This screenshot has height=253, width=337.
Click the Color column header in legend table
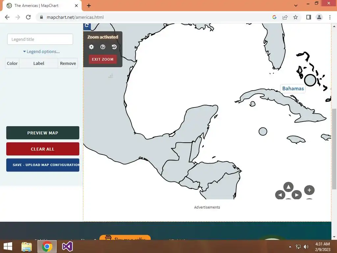click(x=12, y=63)
